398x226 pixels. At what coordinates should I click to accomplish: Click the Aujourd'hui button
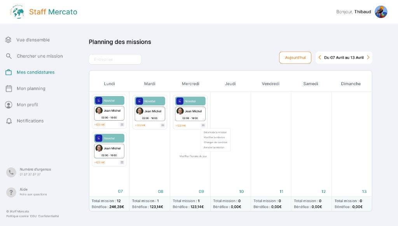click(x=295, y=58)
